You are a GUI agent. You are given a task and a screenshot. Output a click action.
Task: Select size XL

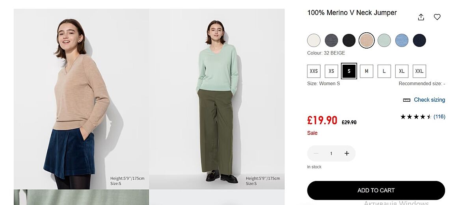[x=402, y=71]
